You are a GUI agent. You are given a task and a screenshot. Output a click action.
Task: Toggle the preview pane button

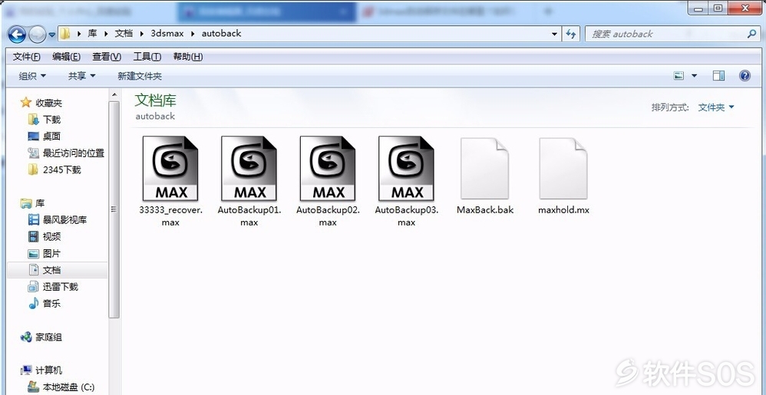point(718,76)
